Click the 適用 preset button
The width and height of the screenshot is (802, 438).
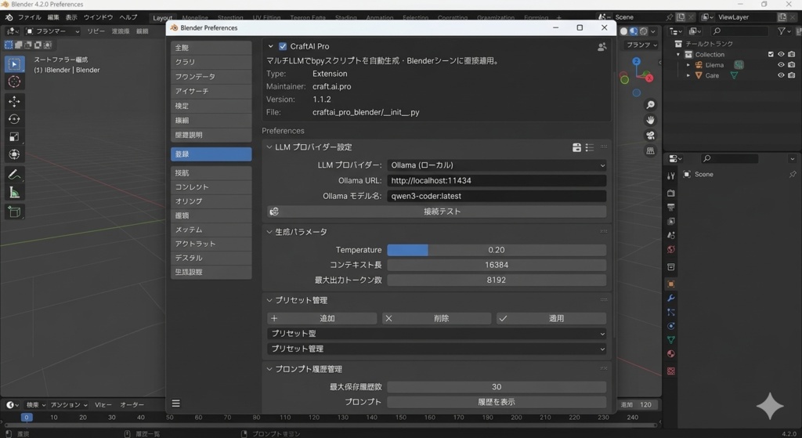[x=551, y=318]
